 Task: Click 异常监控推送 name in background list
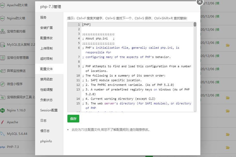pyautogui.click(x=16, y=71)
